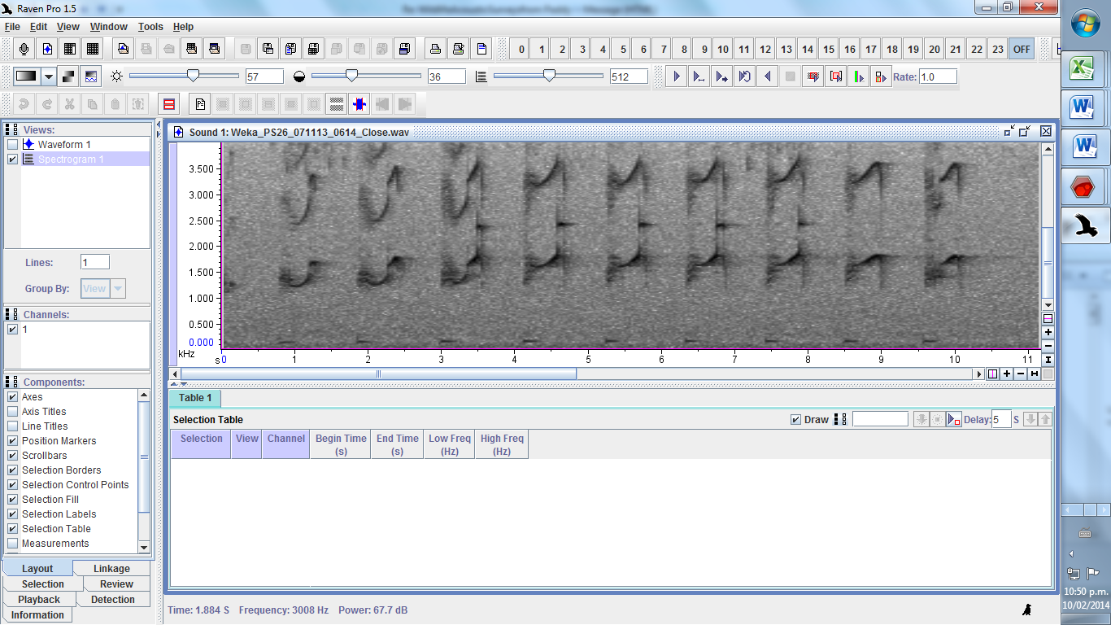1111x625 pixels.
Task: Toggle the Axes component checkbox
Action: point(13,397)
